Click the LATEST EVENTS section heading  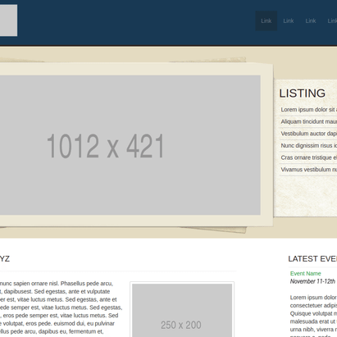click(x=312, y=258)
